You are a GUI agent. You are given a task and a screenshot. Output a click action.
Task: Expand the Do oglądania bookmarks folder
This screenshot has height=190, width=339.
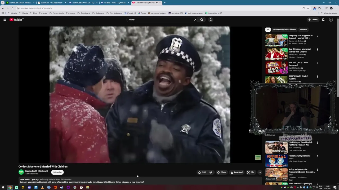point(84,13)
